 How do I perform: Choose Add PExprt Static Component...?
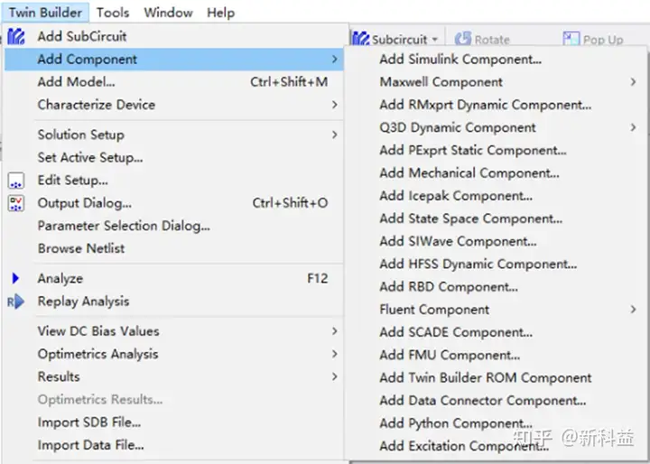click(x=497, y=150)
